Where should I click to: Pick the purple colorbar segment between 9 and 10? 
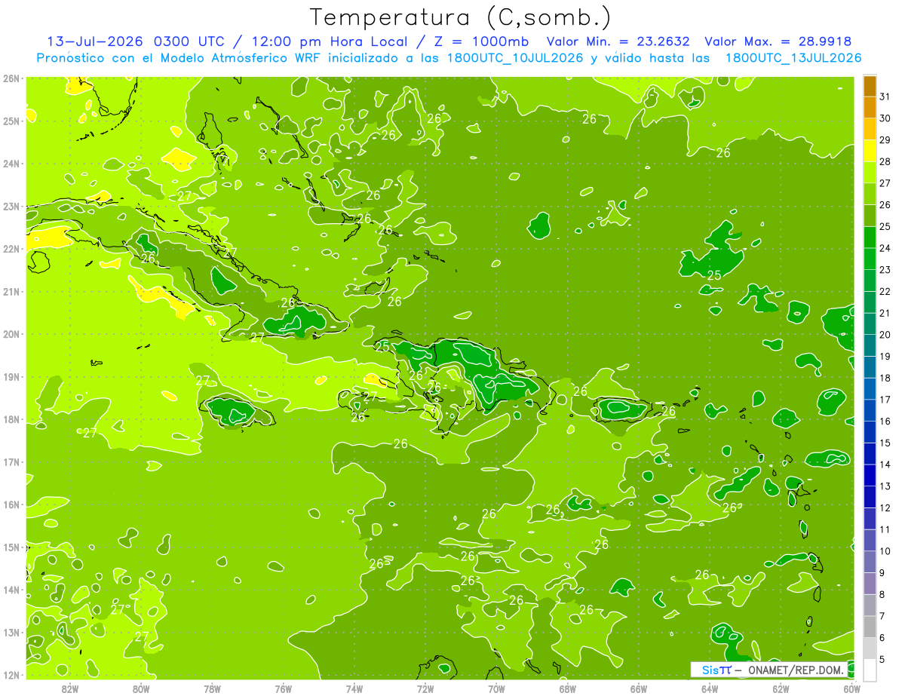(870, 562)
